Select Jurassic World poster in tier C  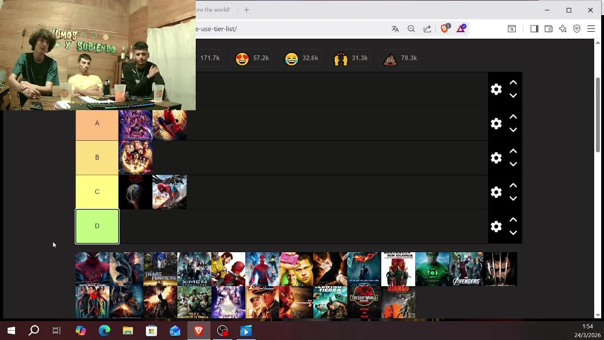point(135,192)
